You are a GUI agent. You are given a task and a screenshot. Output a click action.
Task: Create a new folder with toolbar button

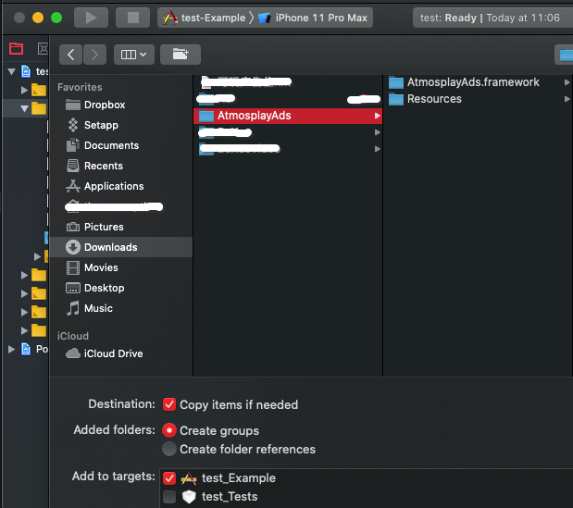click(181, 55)
